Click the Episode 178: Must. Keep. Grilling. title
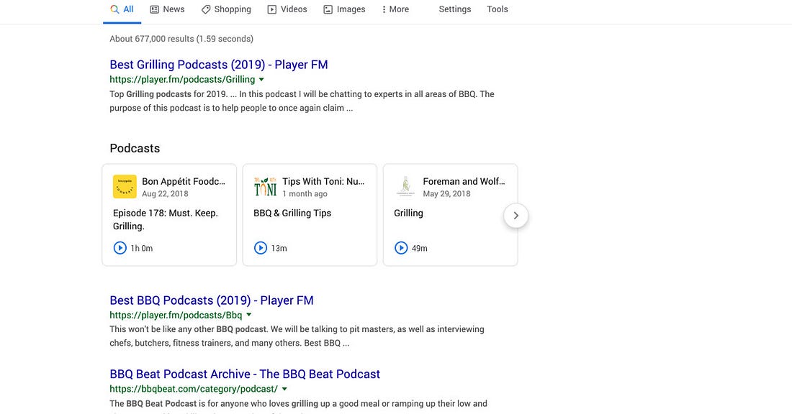 coord(165,220)
